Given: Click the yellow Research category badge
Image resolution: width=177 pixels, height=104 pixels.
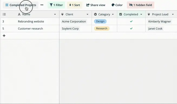Looking at the screenshot, I should point(102,29).
